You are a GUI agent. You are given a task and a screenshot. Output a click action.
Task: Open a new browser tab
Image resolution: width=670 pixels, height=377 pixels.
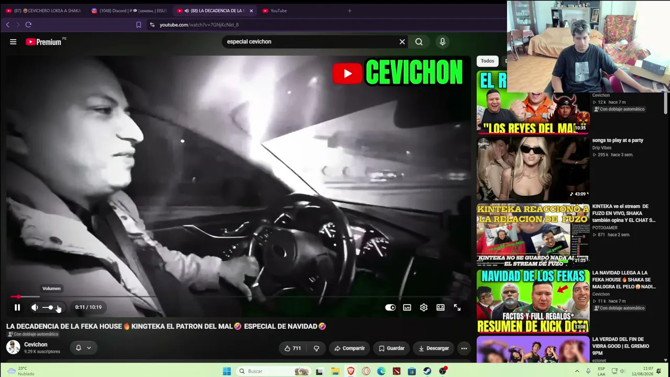[x=350, y=10]
